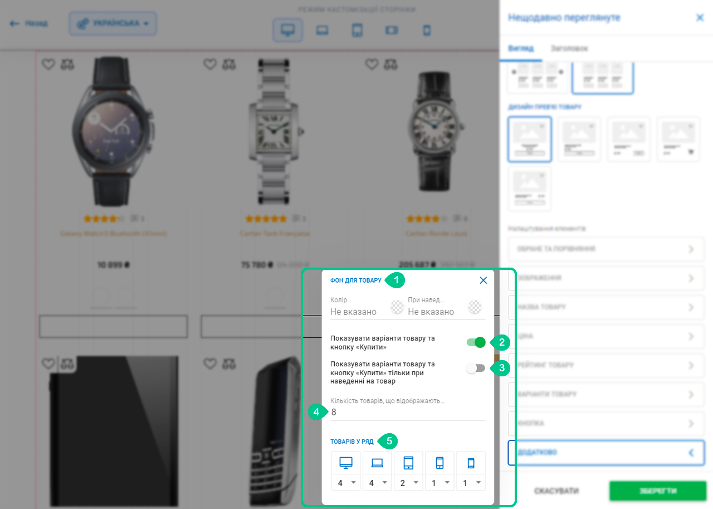
Task: Click the smallest phone icon in 'Товарів у ряд'
Action: 471,463
